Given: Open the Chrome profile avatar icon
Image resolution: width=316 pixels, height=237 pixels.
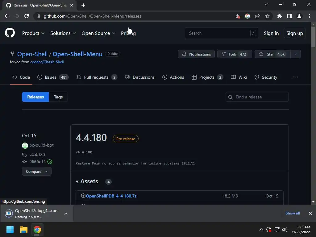Looking at the screenshot, I should (299, 16).
